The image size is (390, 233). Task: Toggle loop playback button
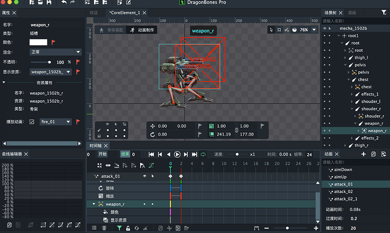pos(203,154)
